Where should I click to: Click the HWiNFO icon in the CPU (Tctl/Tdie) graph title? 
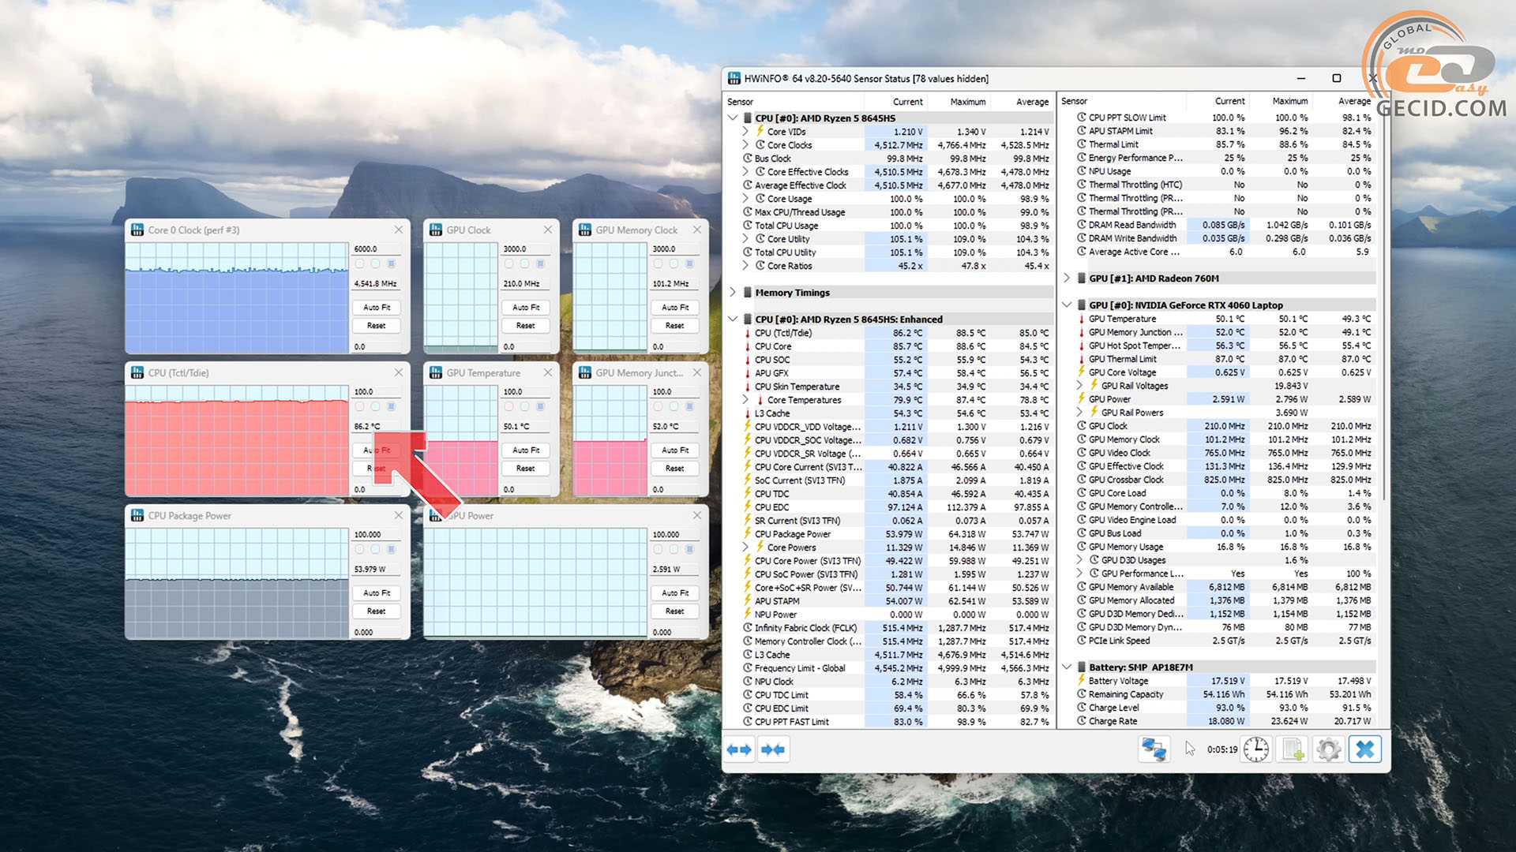[137, 372]
